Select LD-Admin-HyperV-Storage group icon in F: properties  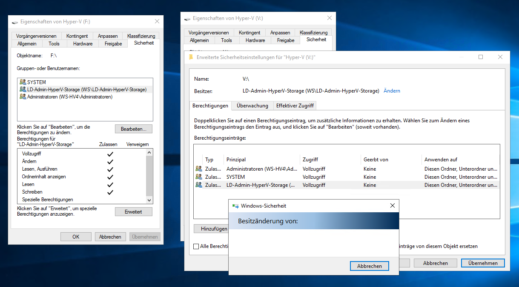point(23,90)
